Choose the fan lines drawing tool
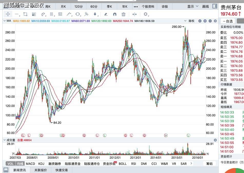Screen dimensions: 244x173 point(34,14)
